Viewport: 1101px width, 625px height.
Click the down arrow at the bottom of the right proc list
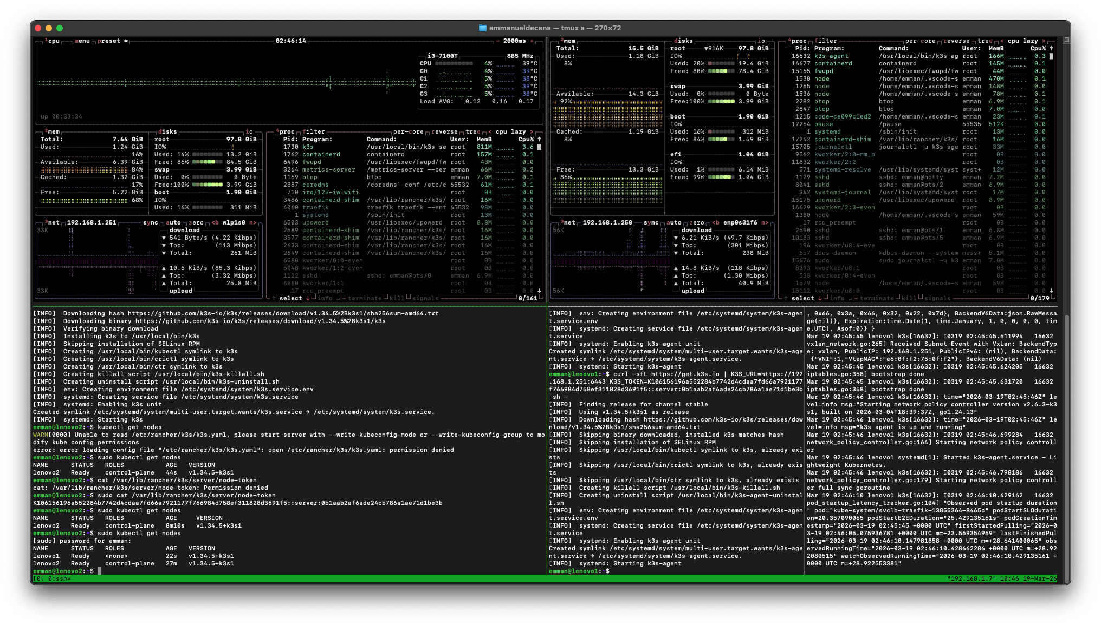1051,291
